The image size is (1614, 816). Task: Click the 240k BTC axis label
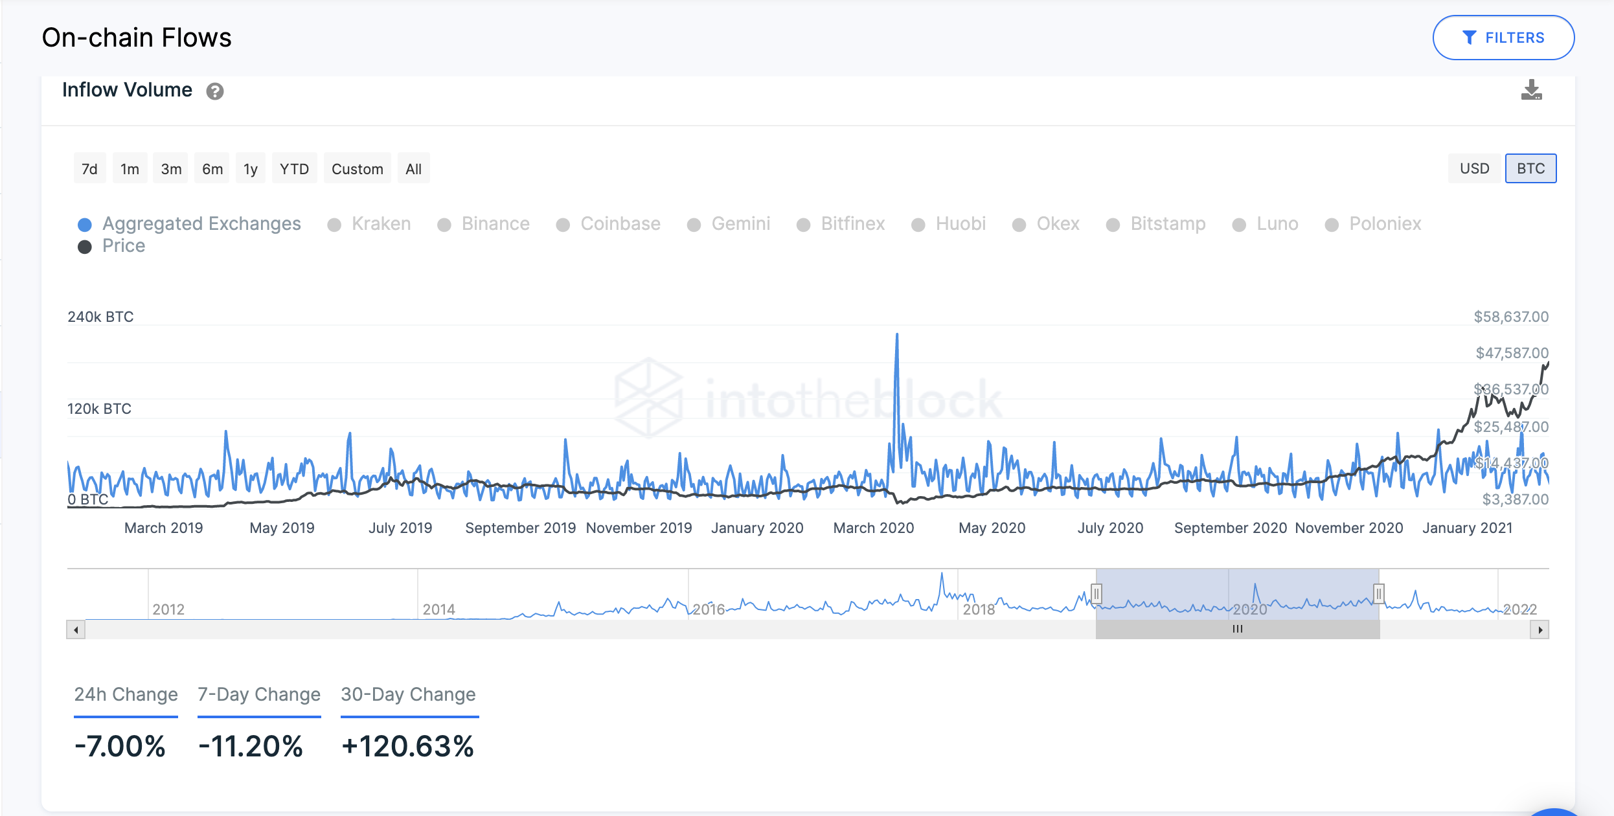(100, 317)
